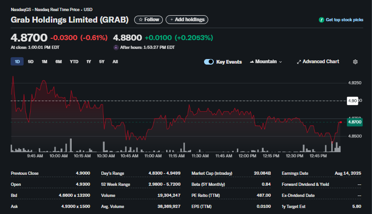Click the after hours price 4.8800
This screenshot has width=372, height=214.
tap(127, 38)
